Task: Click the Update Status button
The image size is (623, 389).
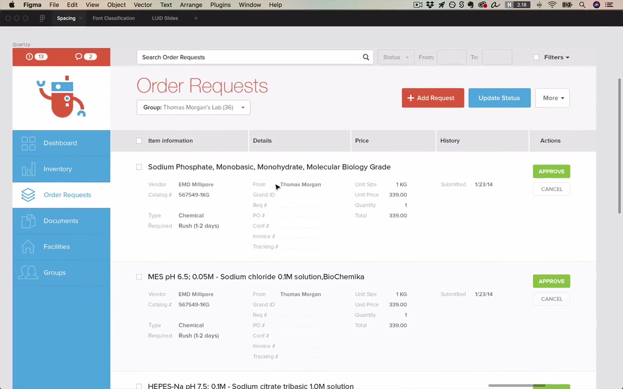Action: point(499,98)
